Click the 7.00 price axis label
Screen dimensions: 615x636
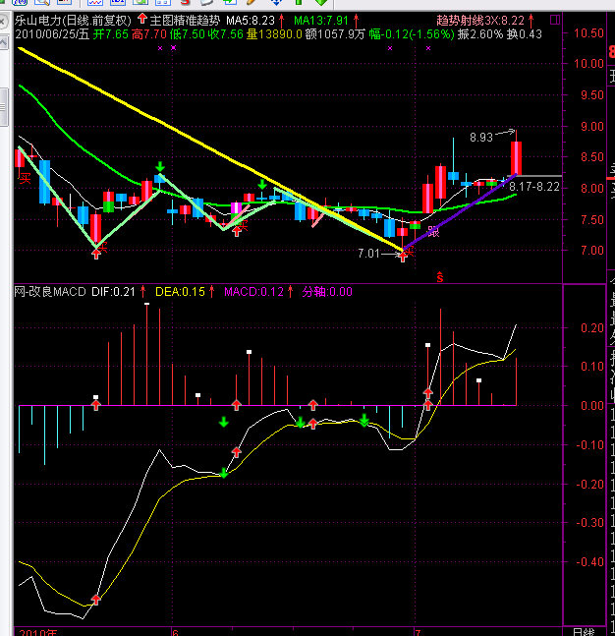coord(591,251)
